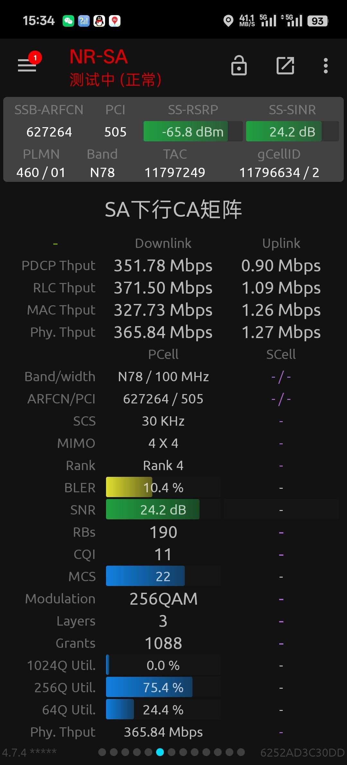Tap the red notification badge
The height and width of the screenshot is (765, 347).
tap(35, 58)
